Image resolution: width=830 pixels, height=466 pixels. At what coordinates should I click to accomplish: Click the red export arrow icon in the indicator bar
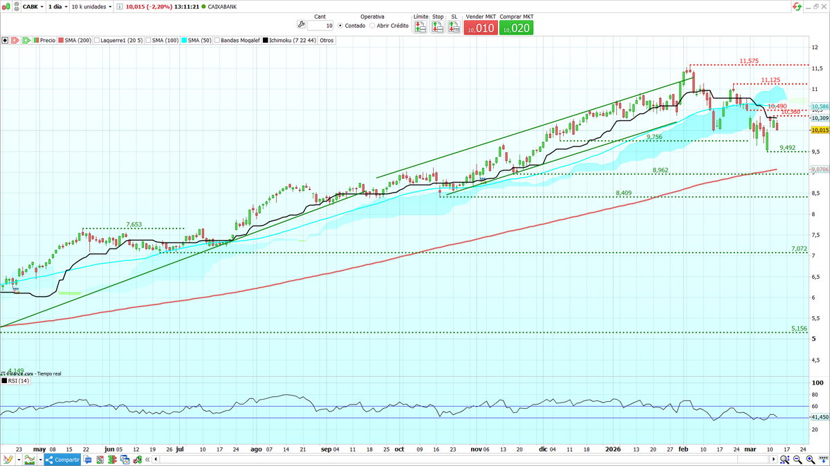[x=15, y=40]
